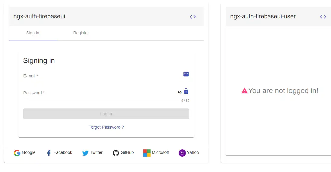Screen dimensions: 331x172
Task: Show code for ngx-auth-firebaseui card
Action: click(193, 17)
